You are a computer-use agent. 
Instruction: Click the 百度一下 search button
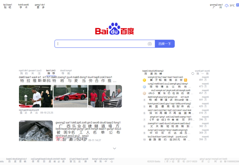click(165, 44)
